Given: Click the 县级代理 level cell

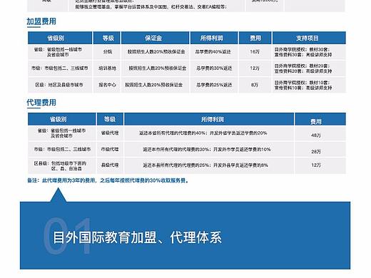Looking at the screenshot, I should (x=110, y=165).
